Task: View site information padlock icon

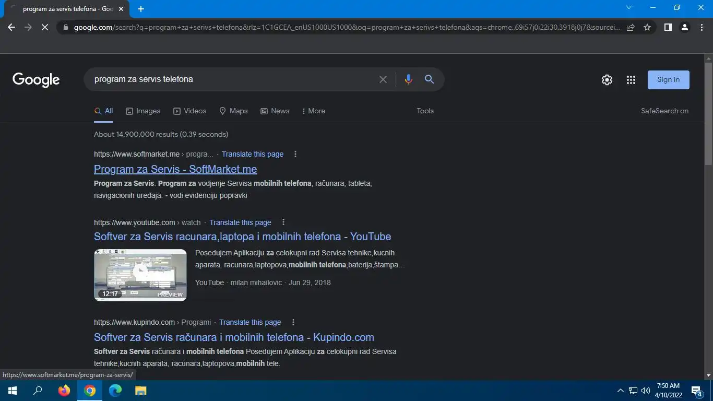Action: (65, 27)
